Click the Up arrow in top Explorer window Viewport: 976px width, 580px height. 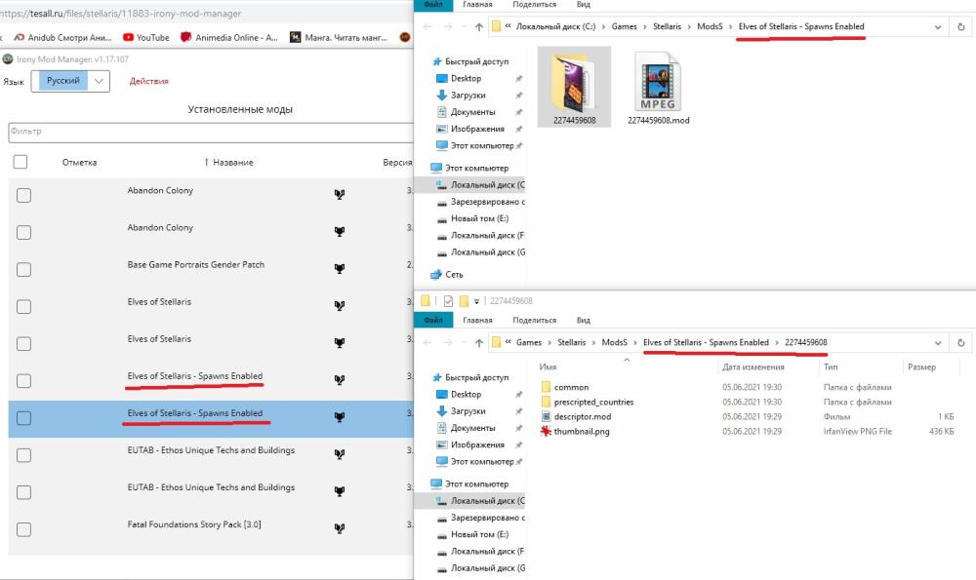(x=478, y=26)
